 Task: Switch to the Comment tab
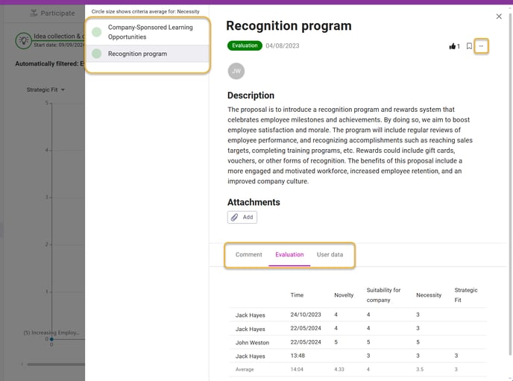[x=248, y=254]
